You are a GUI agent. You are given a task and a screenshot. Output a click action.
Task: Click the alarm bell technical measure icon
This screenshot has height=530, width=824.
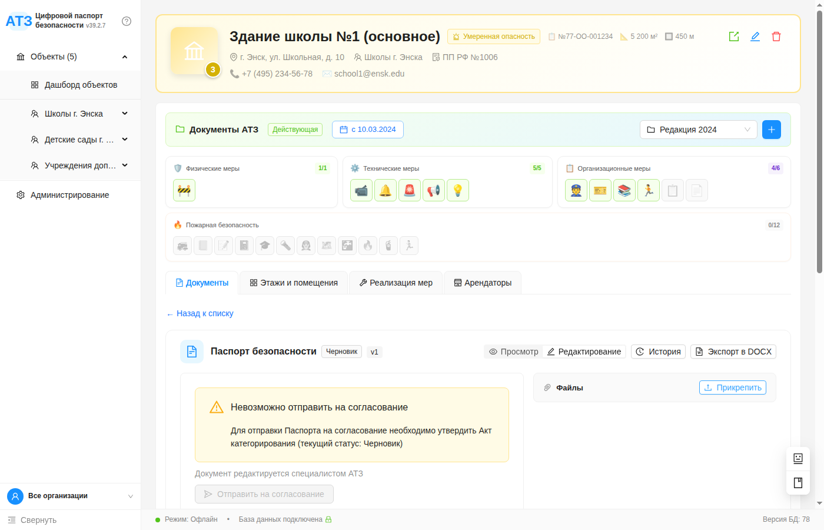pyautogui.click(x=386, y=190)
